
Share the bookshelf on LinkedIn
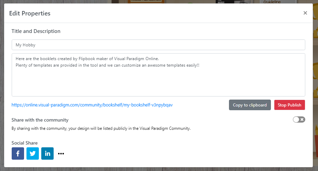[47, 153]
